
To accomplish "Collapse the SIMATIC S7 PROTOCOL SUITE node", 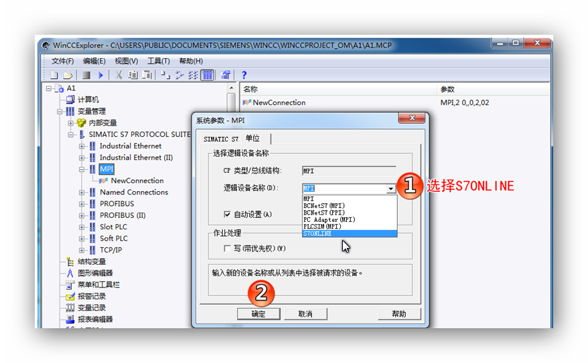I will click(x=70, y=135).
